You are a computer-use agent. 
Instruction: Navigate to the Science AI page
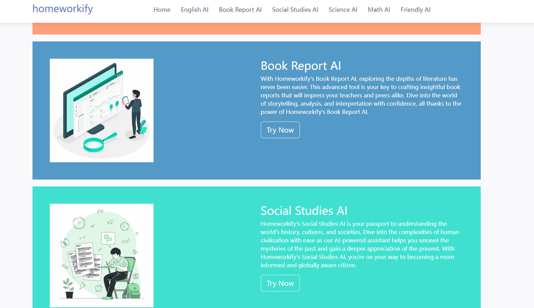343,10
